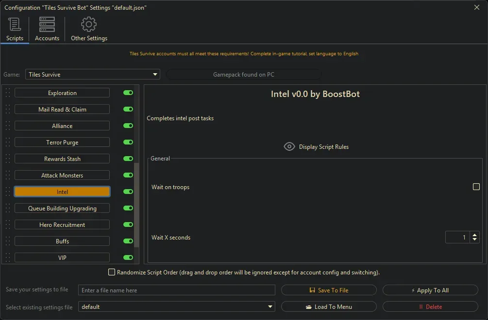Close the configuration window

tap(476, 7)
